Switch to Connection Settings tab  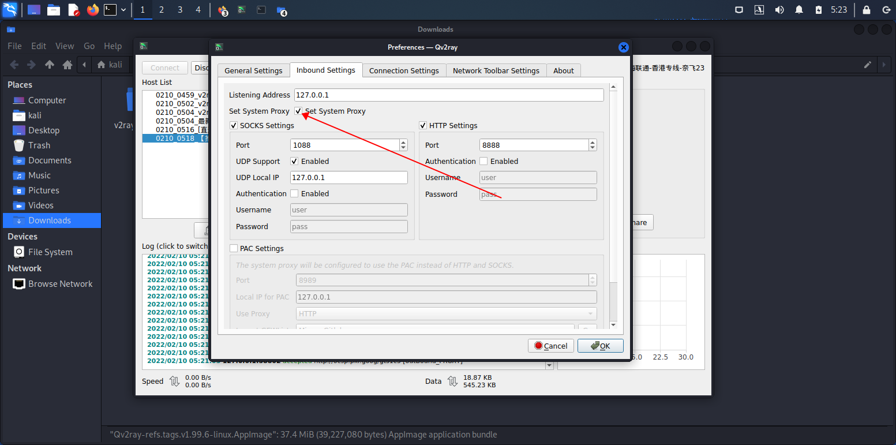[404, 70]
